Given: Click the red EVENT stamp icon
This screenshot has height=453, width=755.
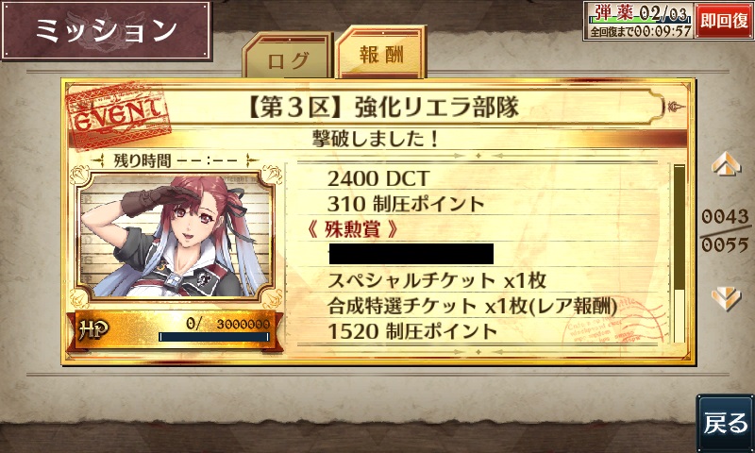Looking at the screenshot, I should coord(119,115).
